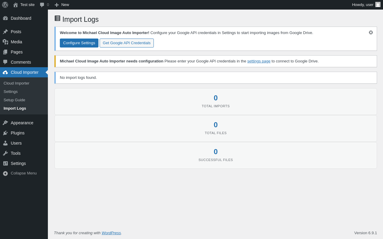Click the Tools wrench icon

(x=5, y=153)
